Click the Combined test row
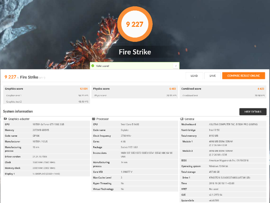 (223, 95)
